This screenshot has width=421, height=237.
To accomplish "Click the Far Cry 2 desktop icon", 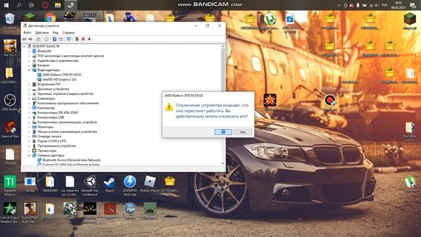I will pyautogui.click(x=10, y=48).
